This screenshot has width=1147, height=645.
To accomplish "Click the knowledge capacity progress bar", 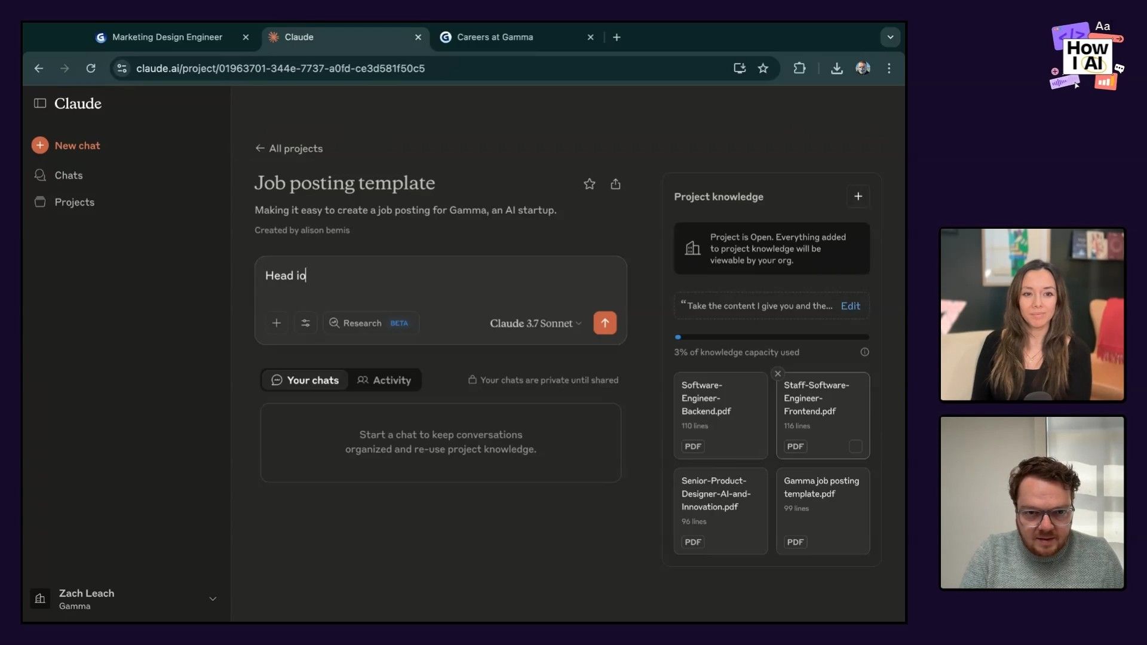I will coord(772,337).
